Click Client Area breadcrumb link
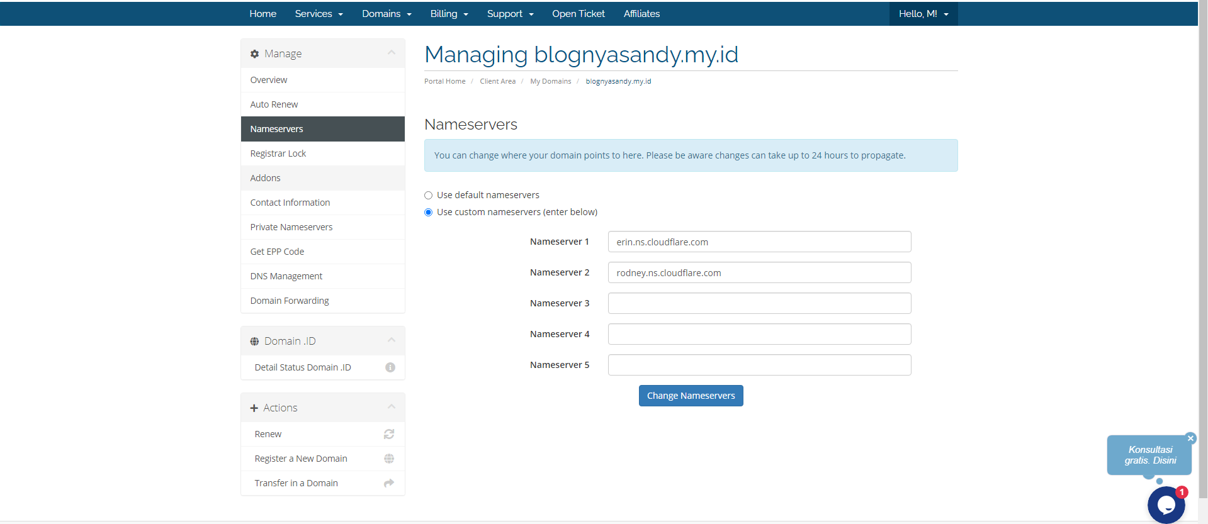This screenshot has height=524, width=1208. tap(497, 81)
